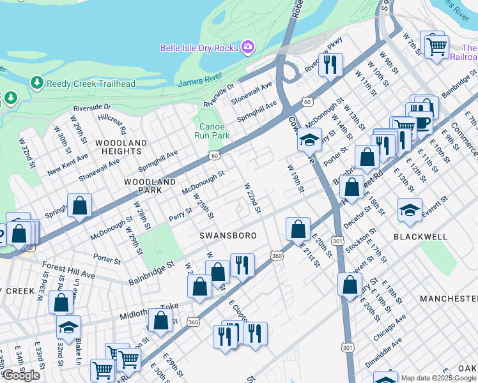The image size is (478, 383).
Task: Click the Google logo
Action: tap(21, 376)
